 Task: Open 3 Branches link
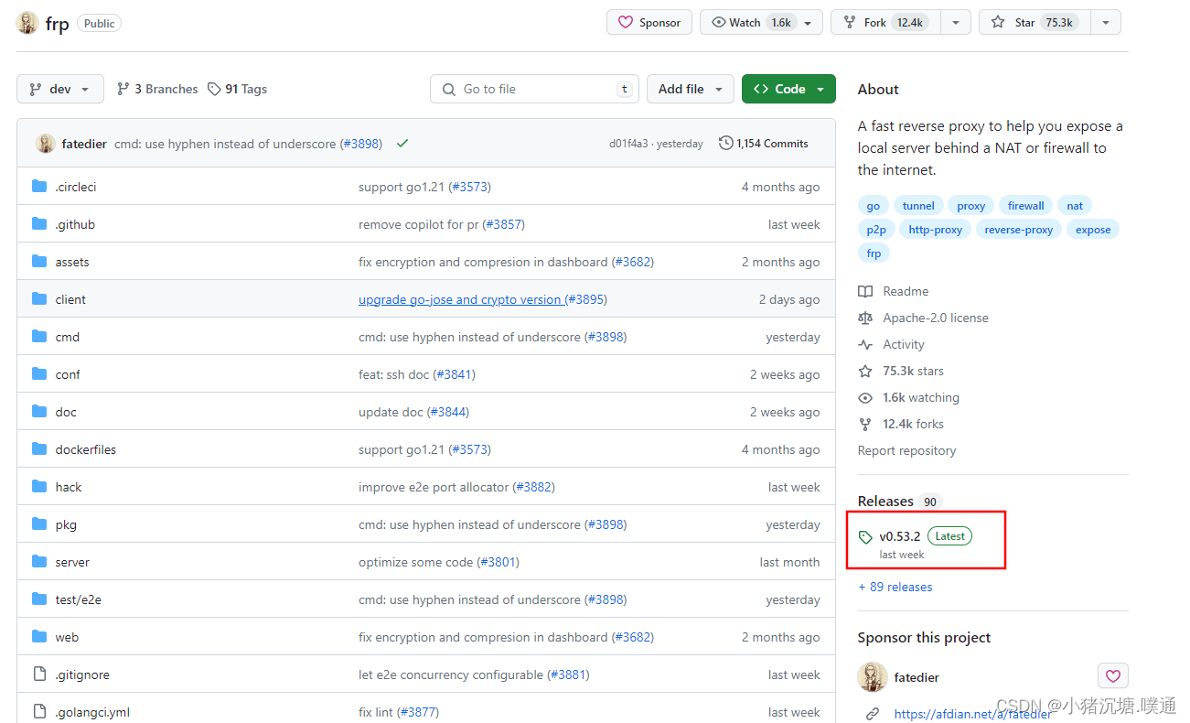pyautogui.click(x=157, y=89)
